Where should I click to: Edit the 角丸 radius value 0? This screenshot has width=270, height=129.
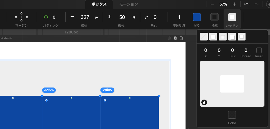[155, 17]
